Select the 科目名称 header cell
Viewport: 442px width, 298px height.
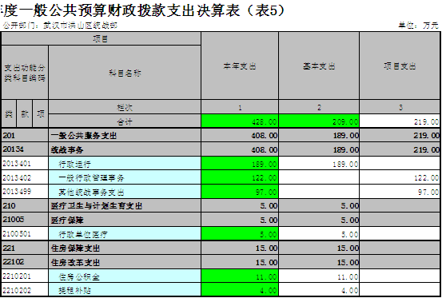(125, 73)
